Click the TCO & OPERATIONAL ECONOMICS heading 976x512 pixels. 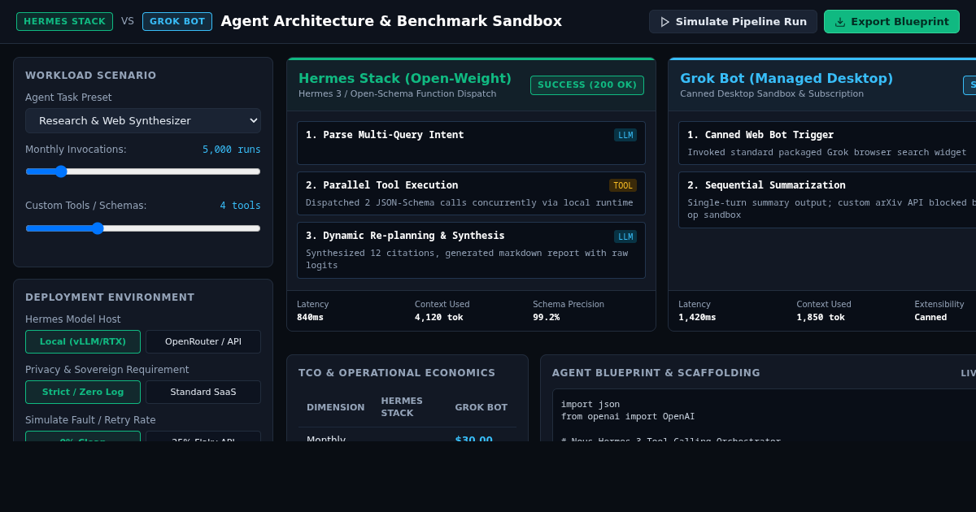[397, 373]
